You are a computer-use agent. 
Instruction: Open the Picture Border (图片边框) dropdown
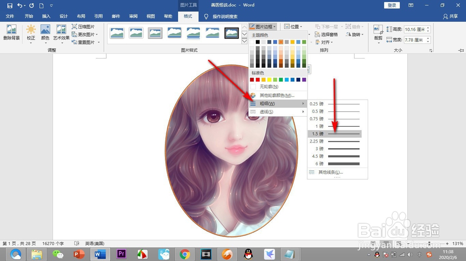[263, 26]
